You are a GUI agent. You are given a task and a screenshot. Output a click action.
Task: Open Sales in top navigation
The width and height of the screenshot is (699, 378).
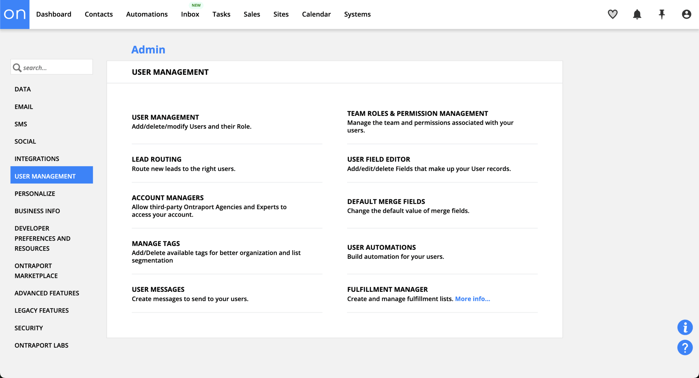click(x=252, y=14)
